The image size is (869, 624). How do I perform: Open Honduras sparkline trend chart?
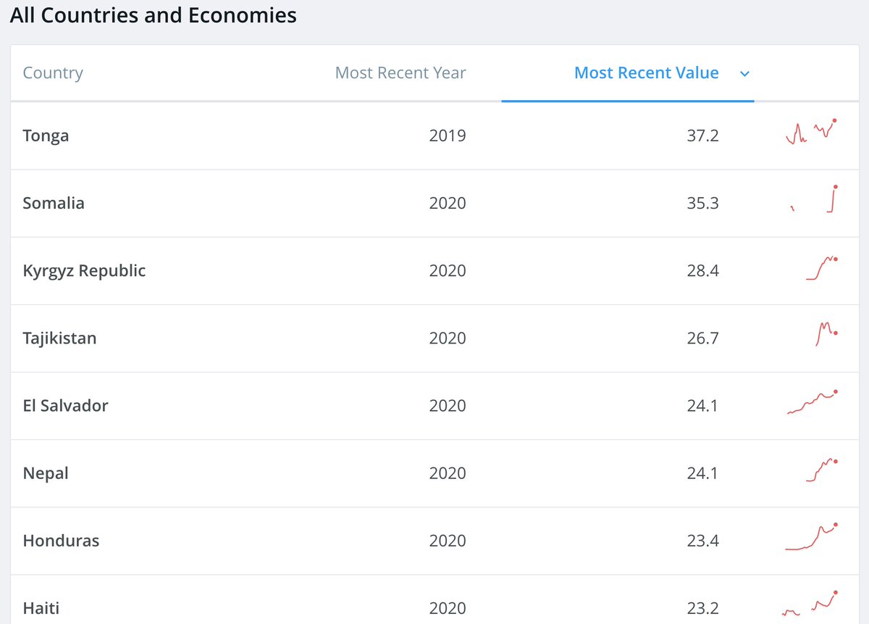coord(811,538)
